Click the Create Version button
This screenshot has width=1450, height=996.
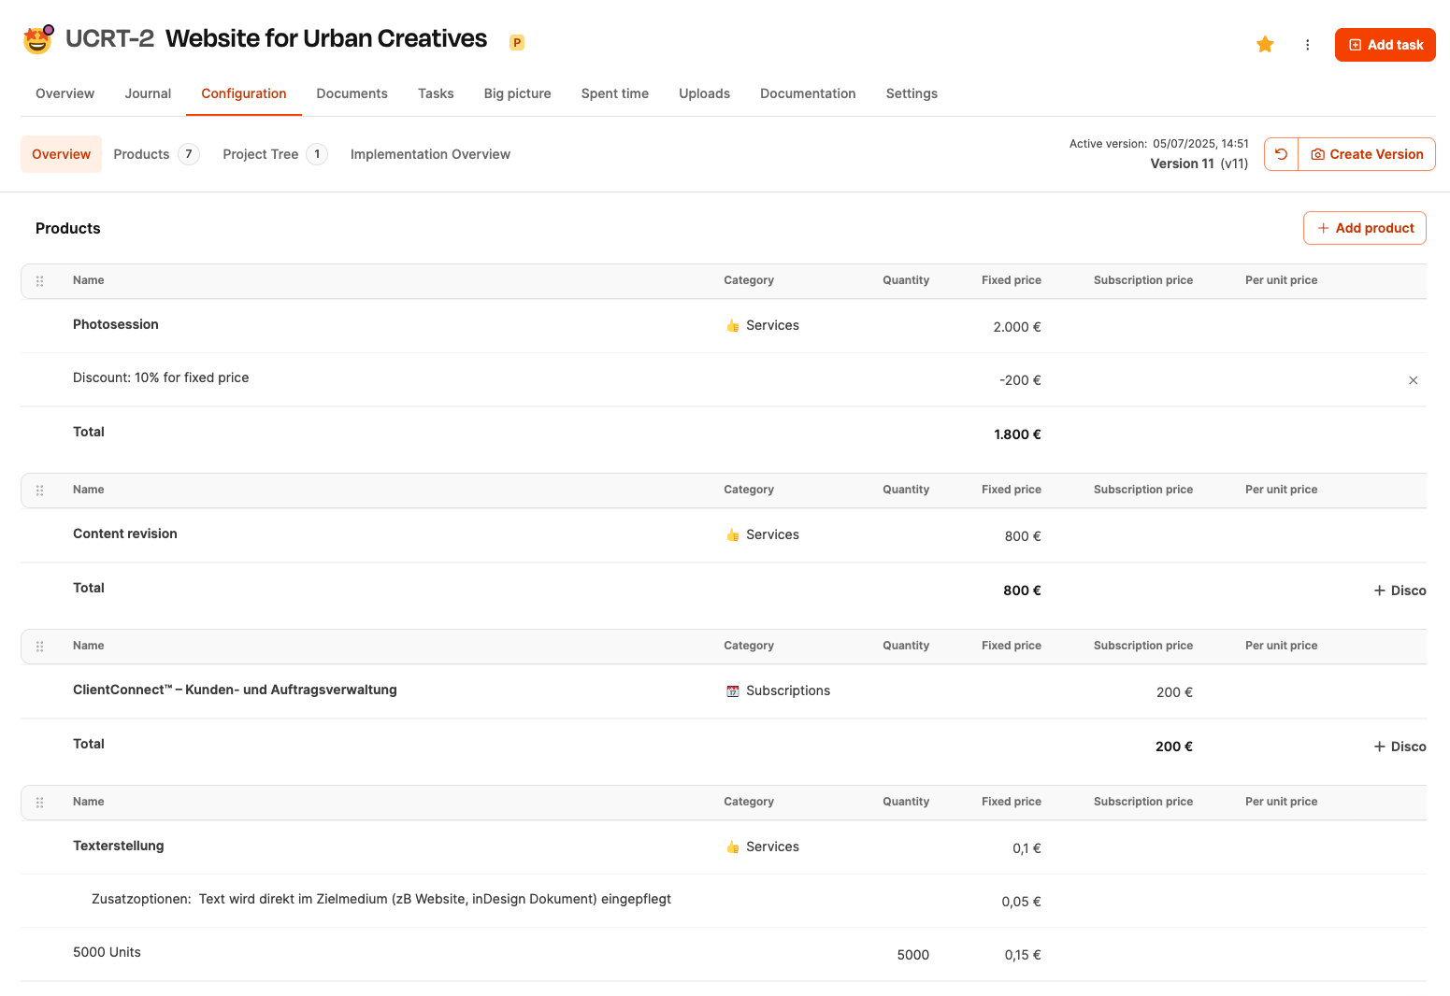1367,154
